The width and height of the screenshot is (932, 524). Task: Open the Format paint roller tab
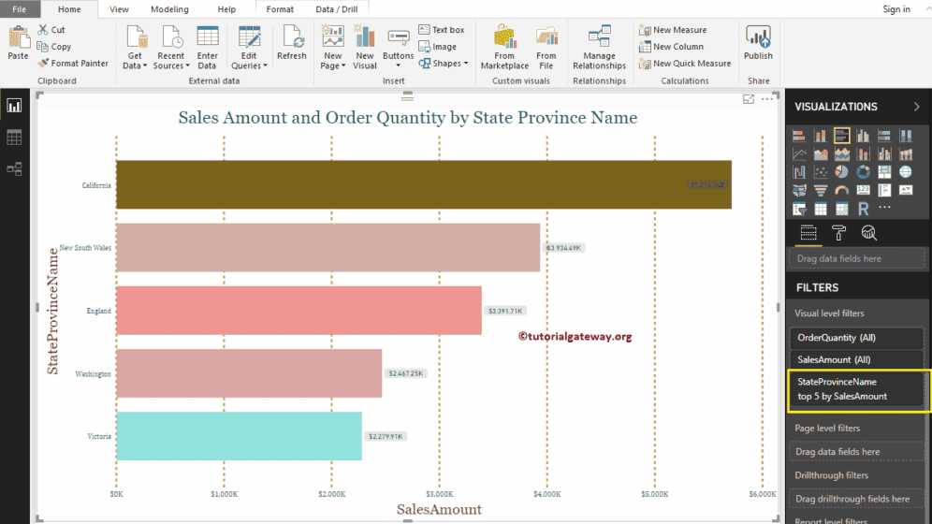(838, 233)
